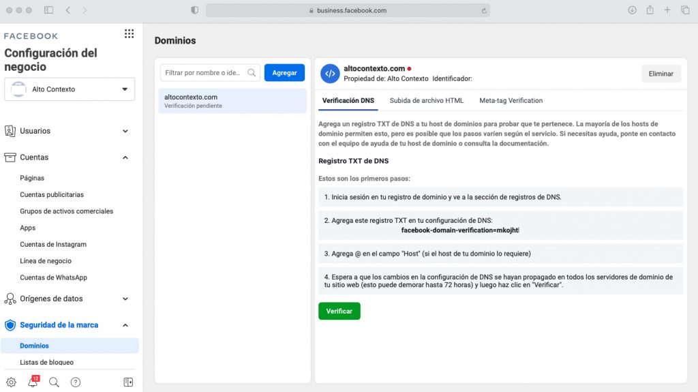
Task: Show tab overview icon in Safari
Action: pos(685,10)
